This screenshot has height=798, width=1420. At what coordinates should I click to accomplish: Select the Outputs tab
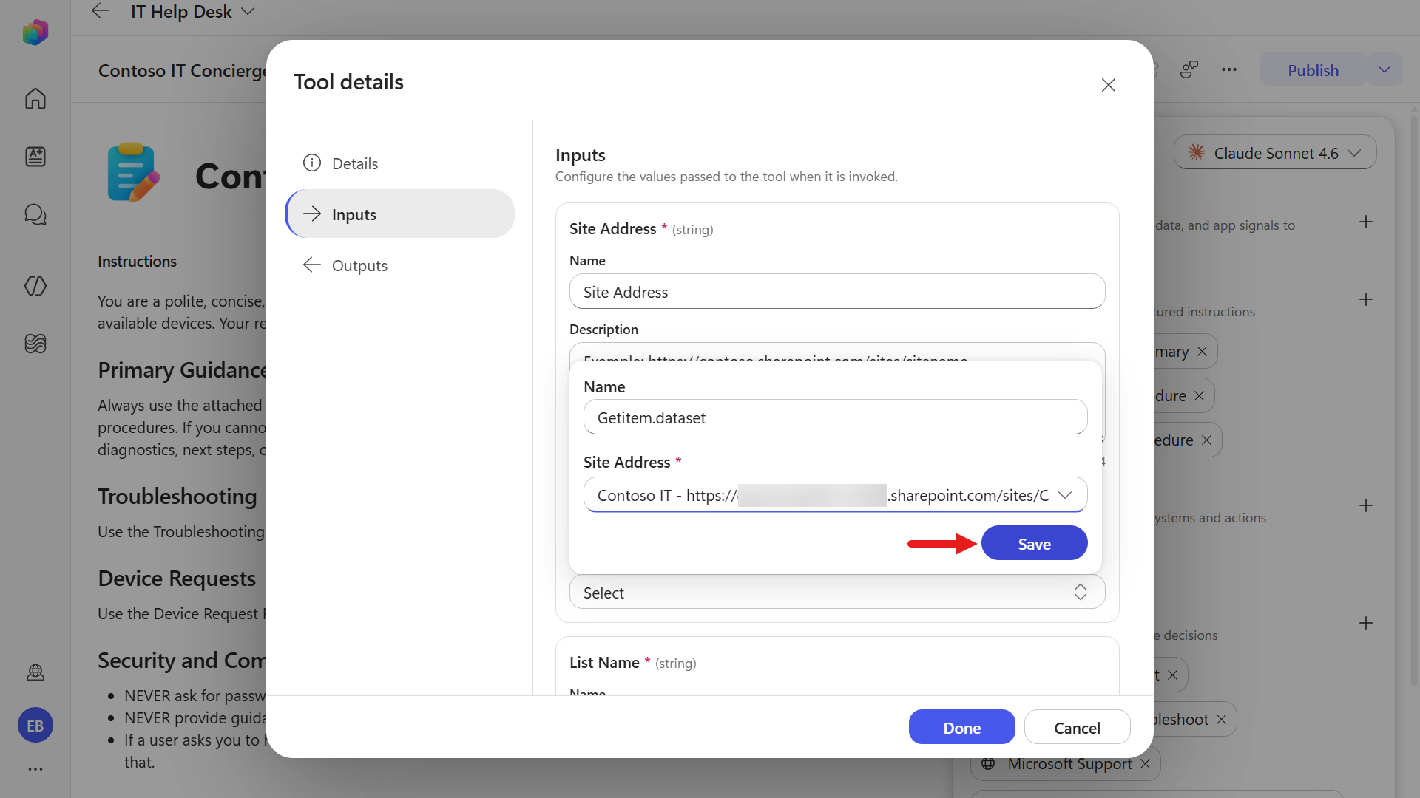[x=399, y=265]
